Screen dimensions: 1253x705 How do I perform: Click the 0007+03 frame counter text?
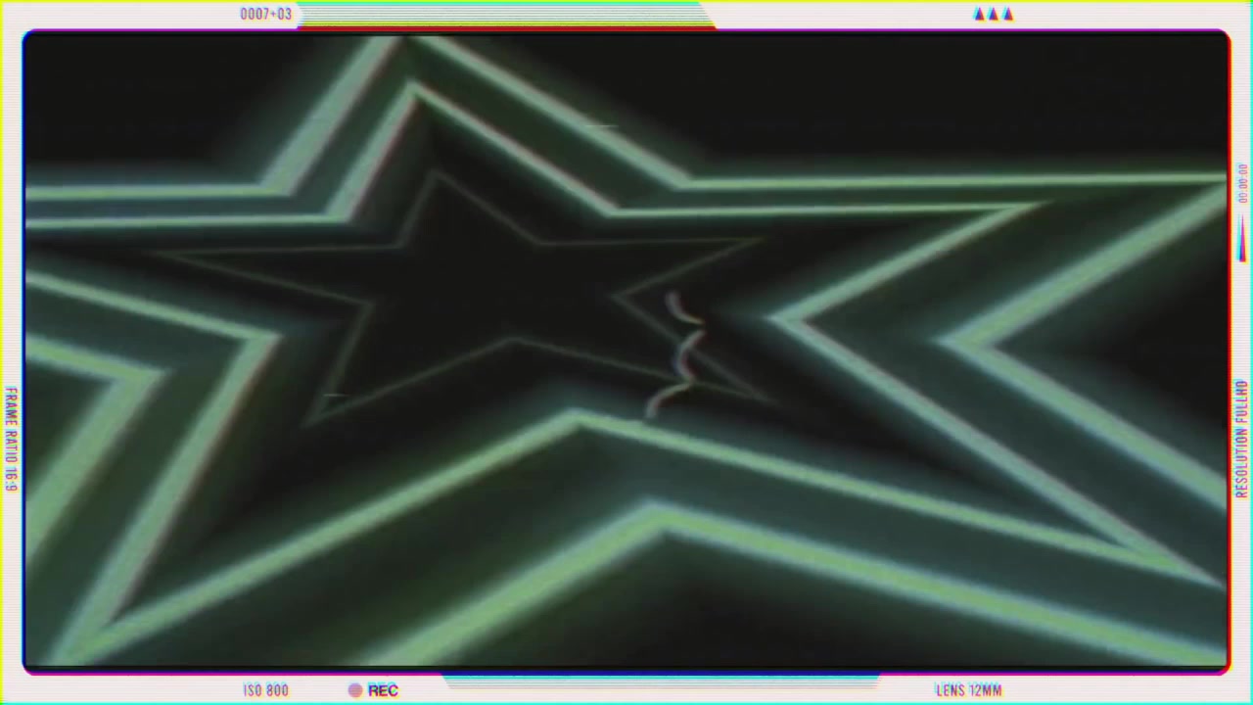click(265, 14)
